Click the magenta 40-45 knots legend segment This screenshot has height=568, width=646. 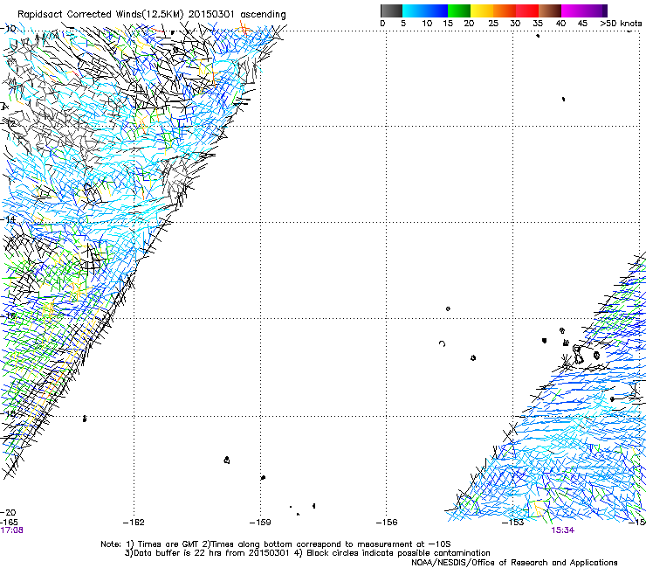click(x=573, y=10)
